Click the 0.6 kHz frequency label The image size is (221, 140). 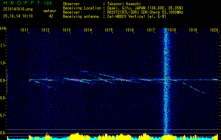3,133
